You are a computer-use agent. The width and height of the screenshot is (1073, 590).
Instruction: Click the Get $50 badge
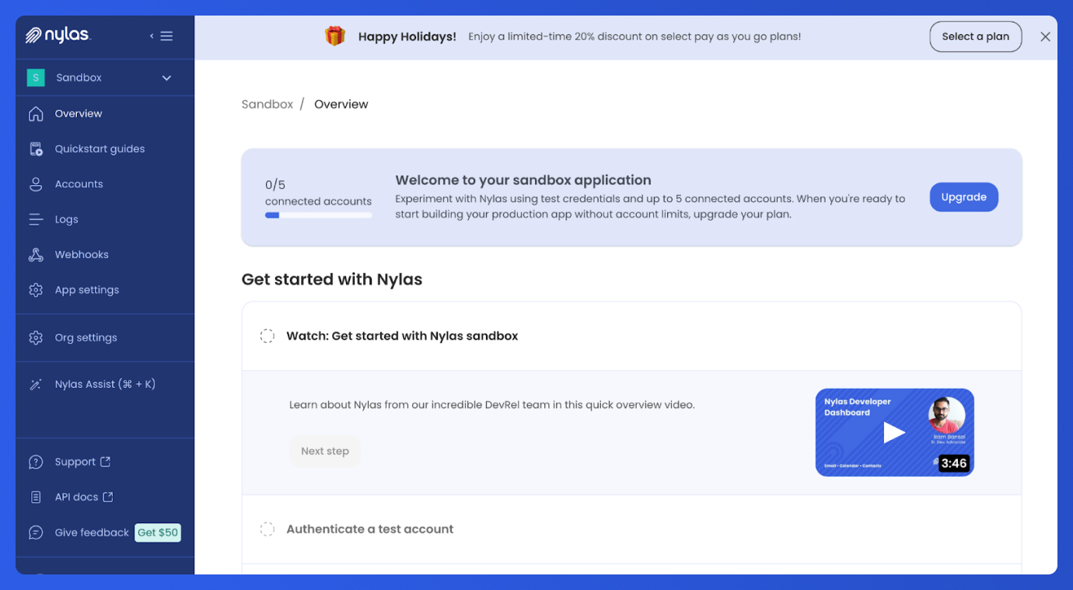click(x=158, y=532)
